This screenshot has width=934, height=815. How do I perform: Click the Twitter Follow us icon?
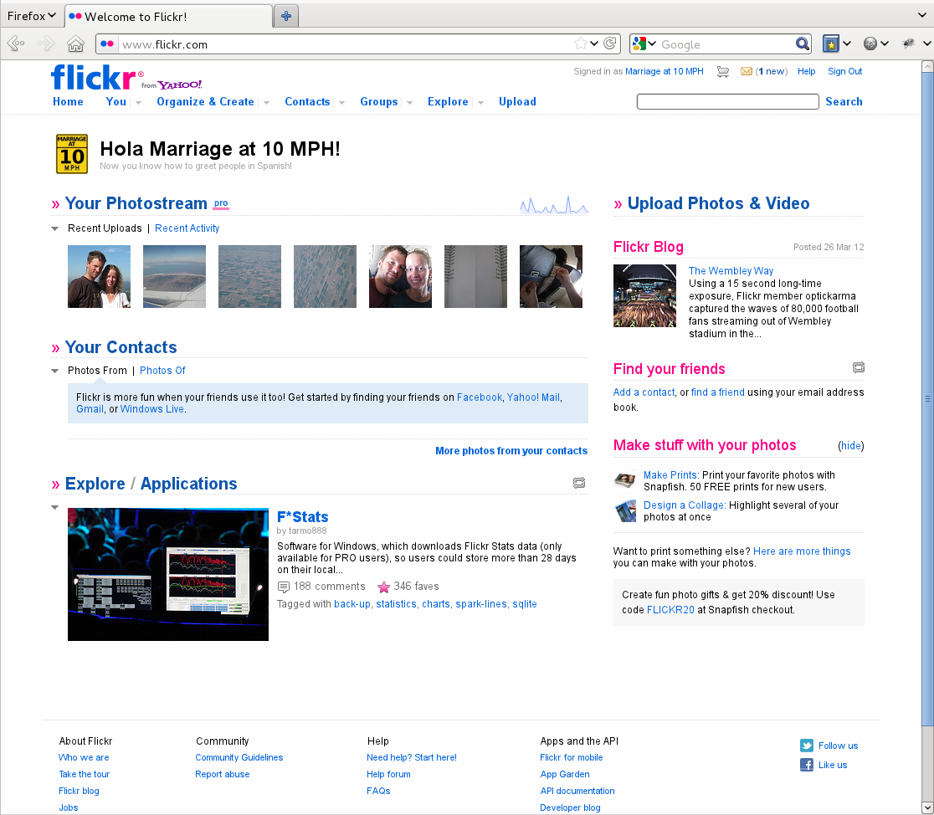(x=807, y=746)
